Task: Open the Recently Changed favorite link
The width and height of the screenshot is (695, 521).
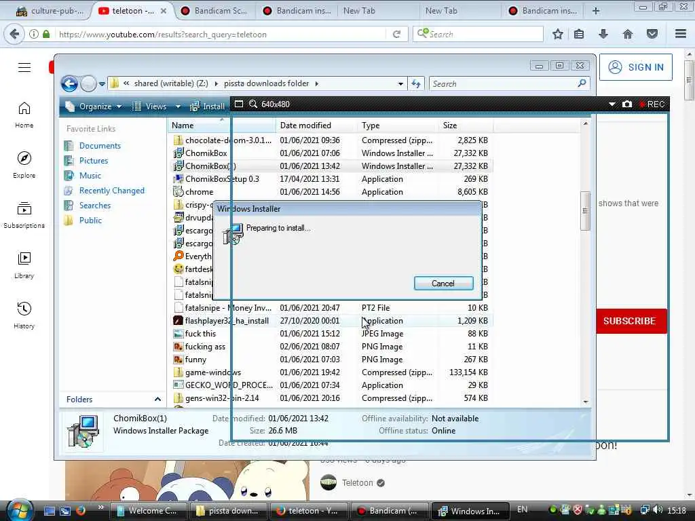Action: (x=112, y=191)
